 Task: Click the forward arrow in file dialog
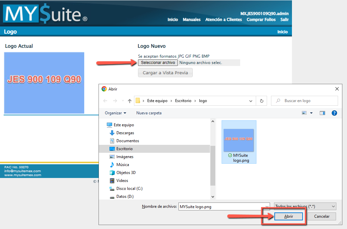(115, 101)
